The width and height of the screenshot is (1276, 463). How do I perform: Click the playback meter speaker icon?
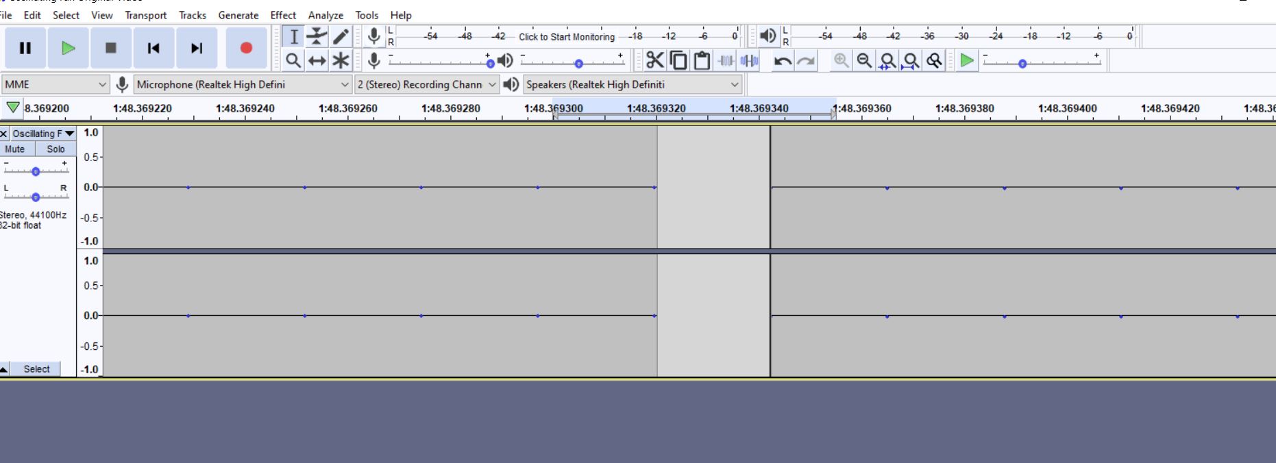click(768, 36)
